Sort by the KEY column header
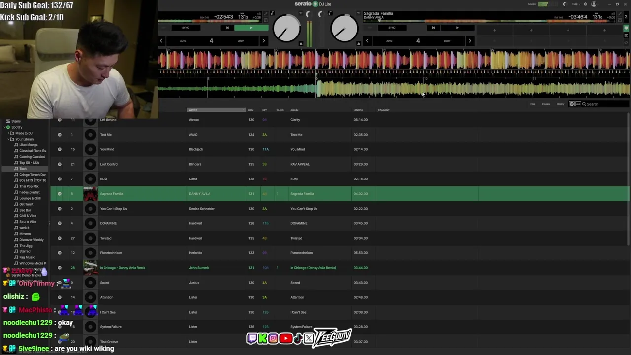The height and width of the screenshot is (355, 631). pyautogui.click(x=265, y=110)
